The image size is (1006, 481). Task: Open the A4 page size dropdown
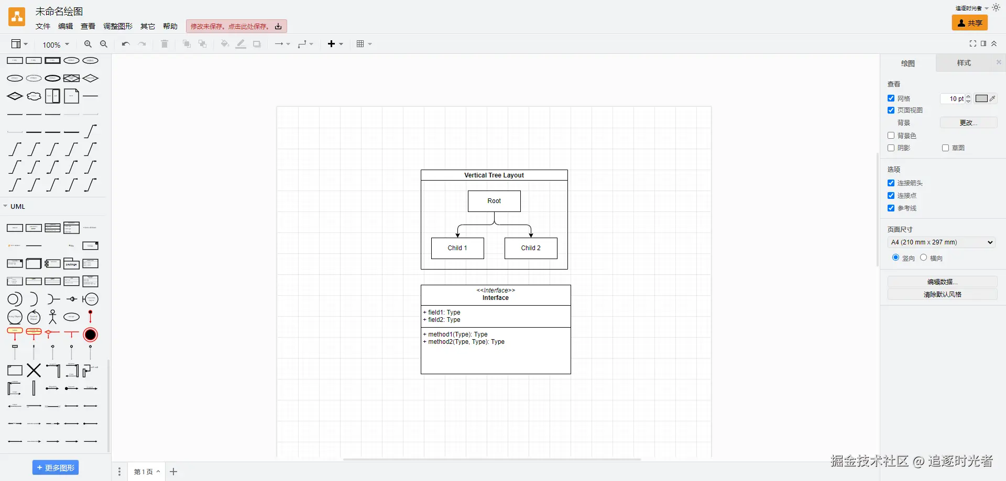click(x=942, y=242)
